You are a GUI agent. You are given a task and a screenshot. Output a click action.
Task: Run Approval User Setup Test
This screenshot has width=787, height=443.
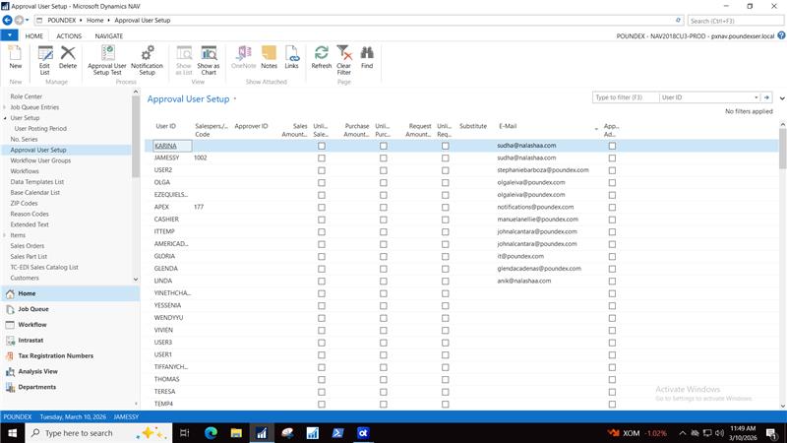pyautogui.click(x=106, y=57)
